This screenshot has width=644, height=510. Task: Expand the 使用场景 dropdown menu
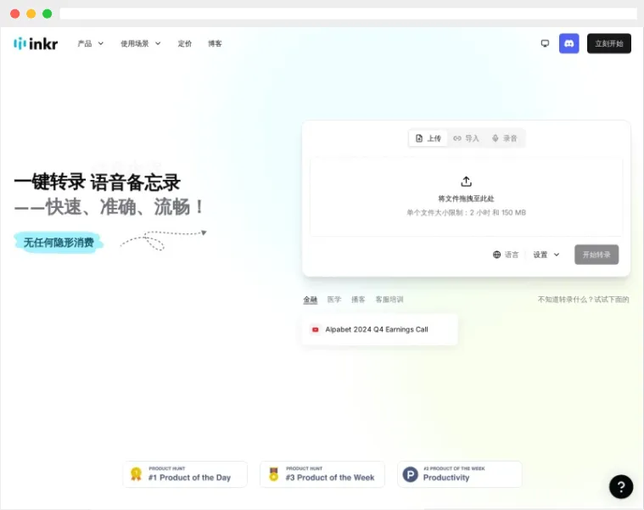coord(140,43)
